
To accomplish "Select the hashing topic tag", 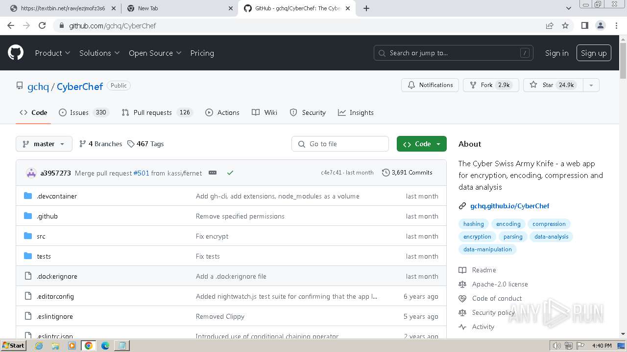I will coord(474,224).
